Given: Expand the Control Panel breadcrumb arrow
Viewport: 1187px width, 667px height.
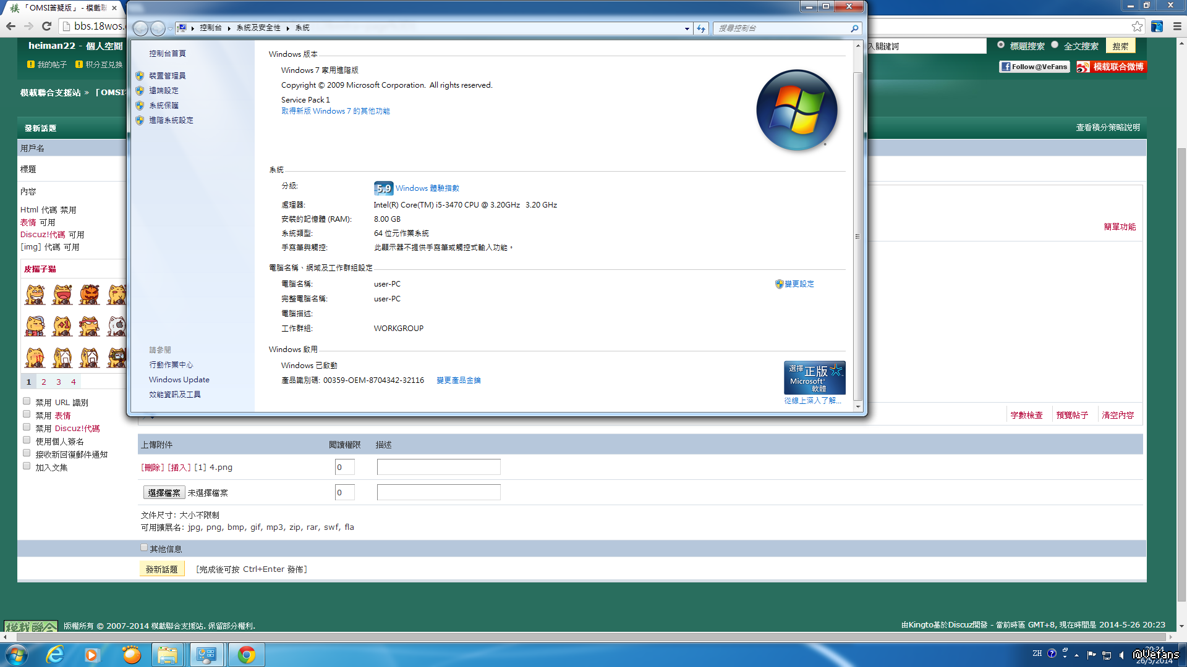Looking at the screenshot, I should [229, 28].
